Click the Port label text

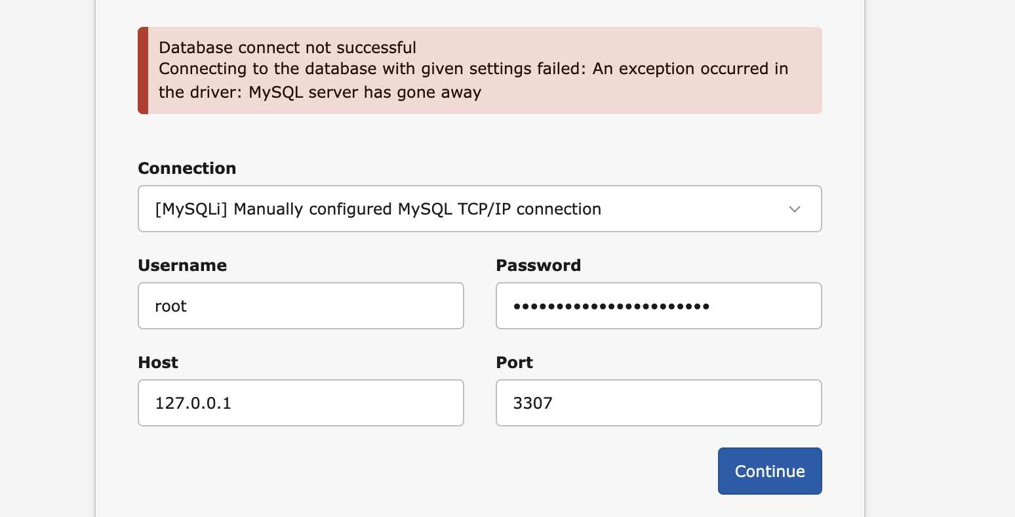click(514, 363)
